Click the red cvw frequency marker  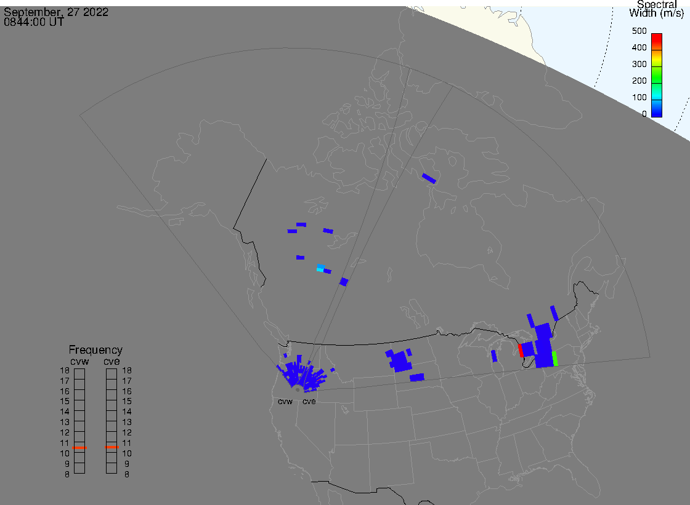pos(79,447)
